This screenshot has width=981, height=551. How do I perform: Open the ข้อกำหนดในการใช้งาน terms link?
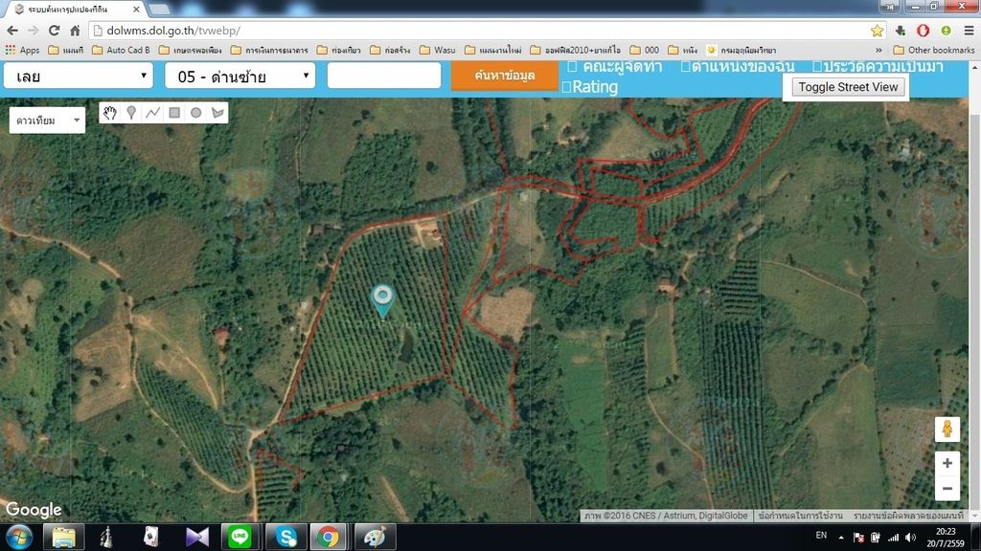(800, 516)
